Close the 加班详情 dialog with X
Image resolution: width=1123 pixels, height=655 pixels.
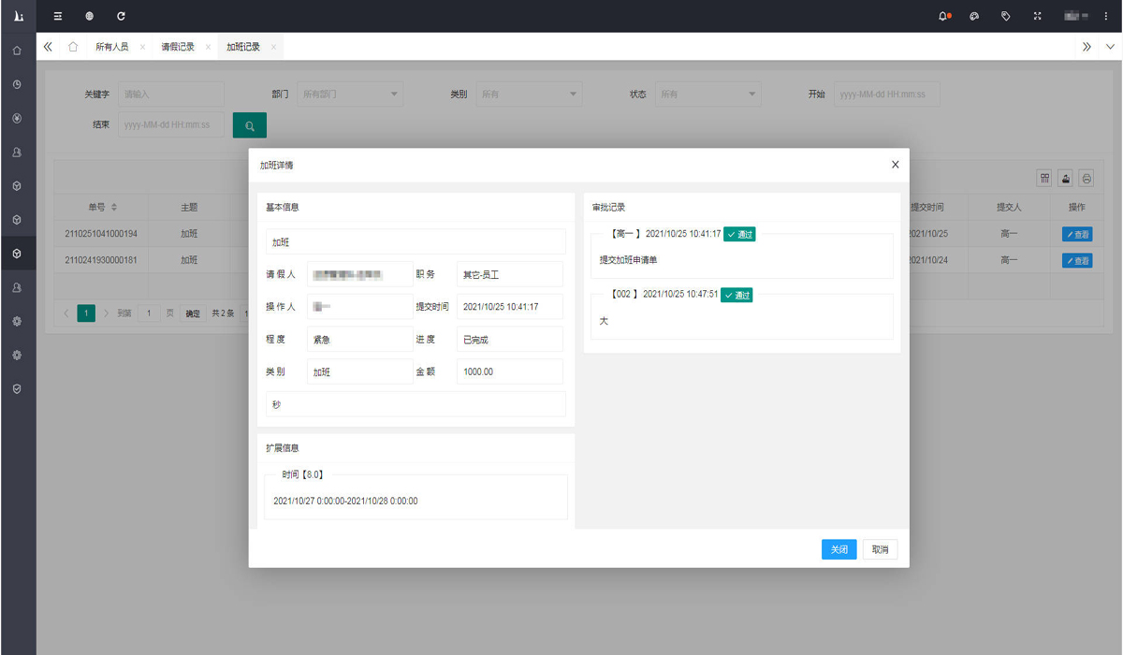coord(895,165)
